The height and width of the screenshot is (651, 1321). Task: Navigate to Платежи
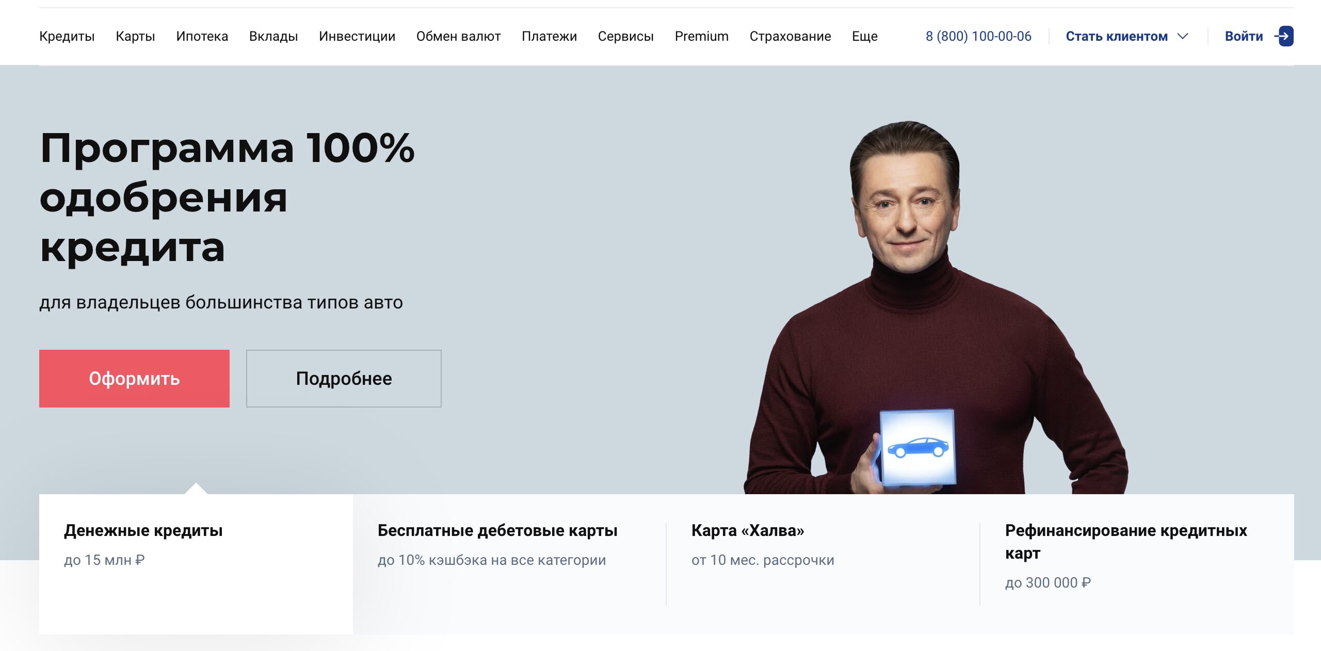coord(549,36)
